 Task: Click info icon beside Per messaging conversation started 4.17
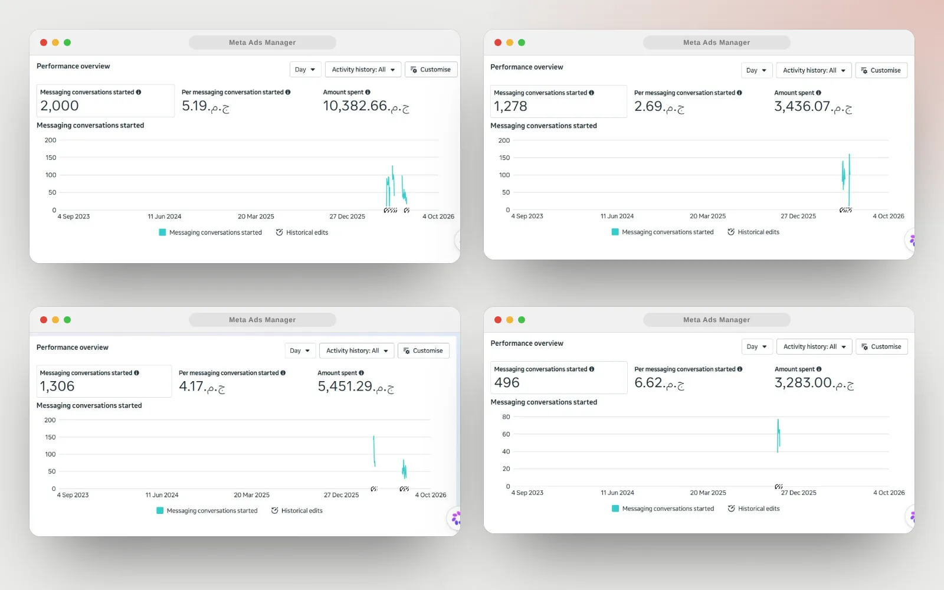point(283,373)
